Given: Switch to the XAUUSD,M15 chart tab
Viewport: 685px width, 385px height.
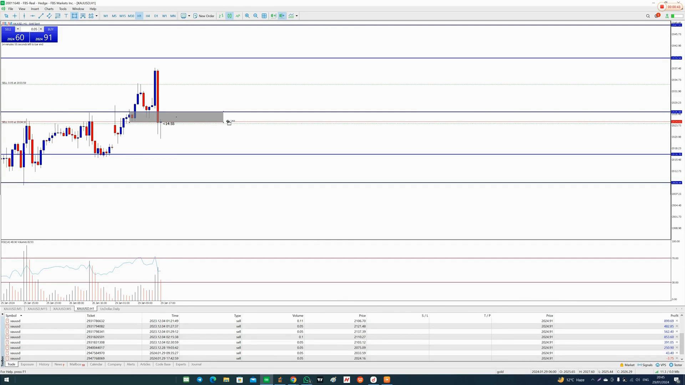Looking at the screenshot, I should [x=37, y=309].
